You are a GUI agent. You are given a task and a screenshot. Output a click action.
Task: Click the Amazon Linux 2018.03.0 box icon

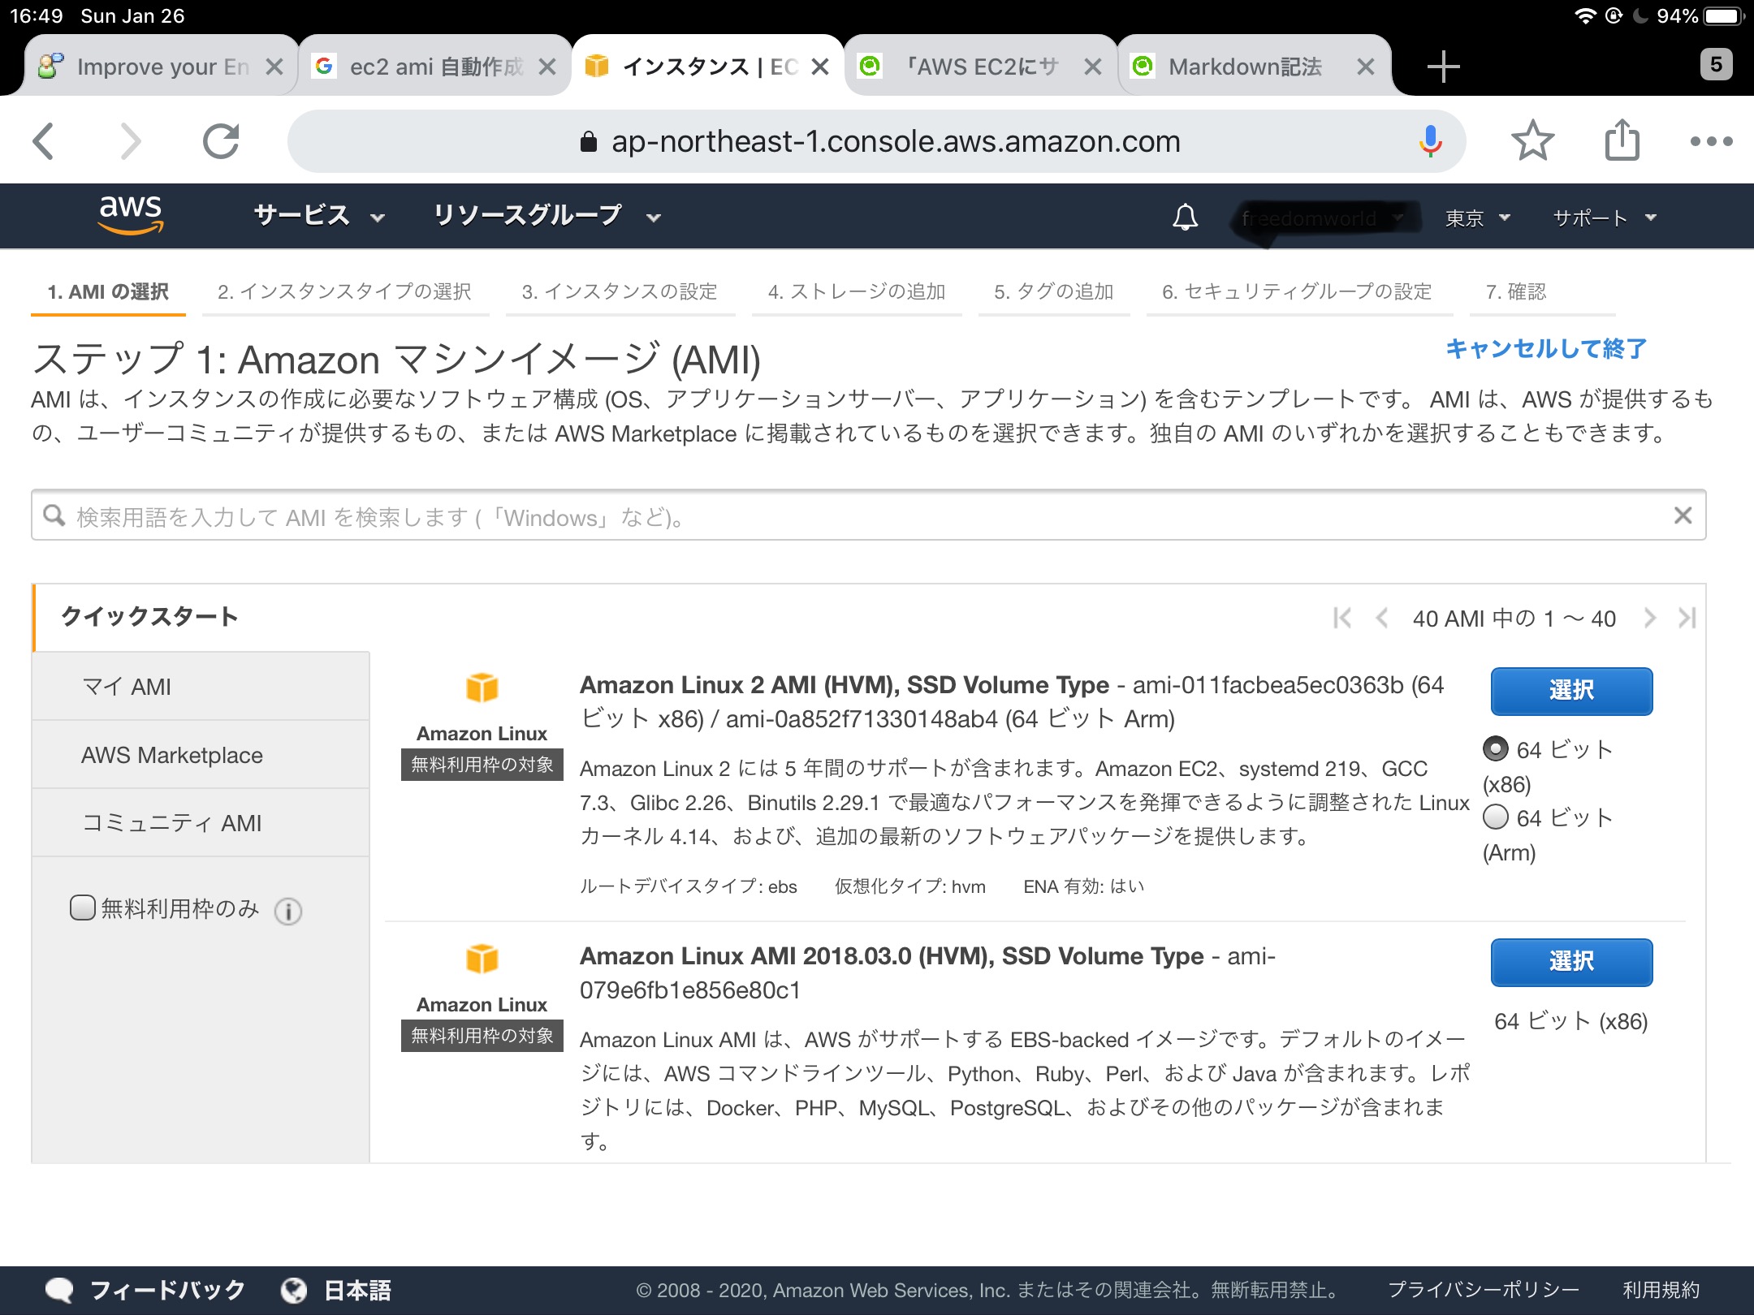coord(482,959)
